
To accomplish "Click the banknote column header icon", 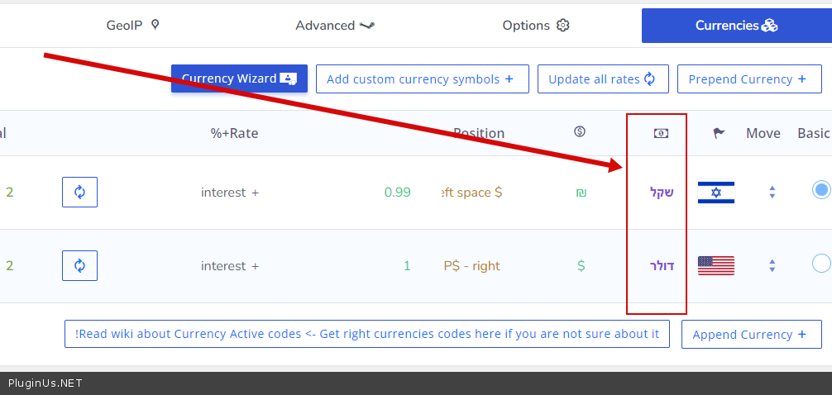I will point(661,133).
